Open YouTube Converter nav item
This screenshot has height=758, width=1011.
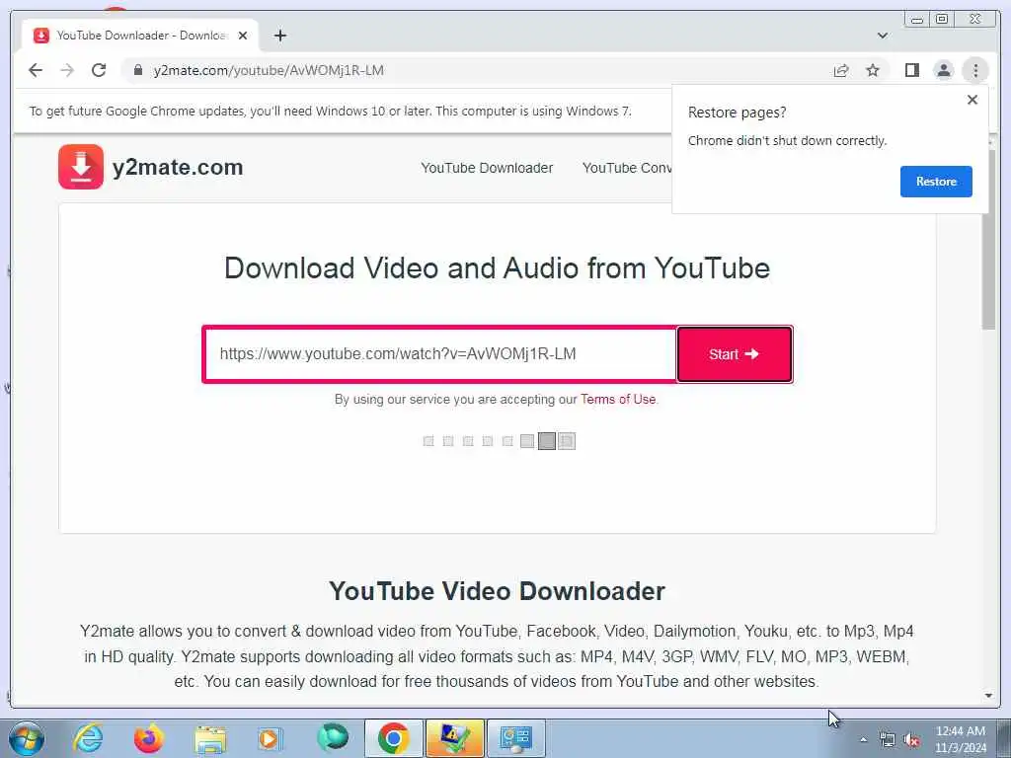(x=627, y=168)
